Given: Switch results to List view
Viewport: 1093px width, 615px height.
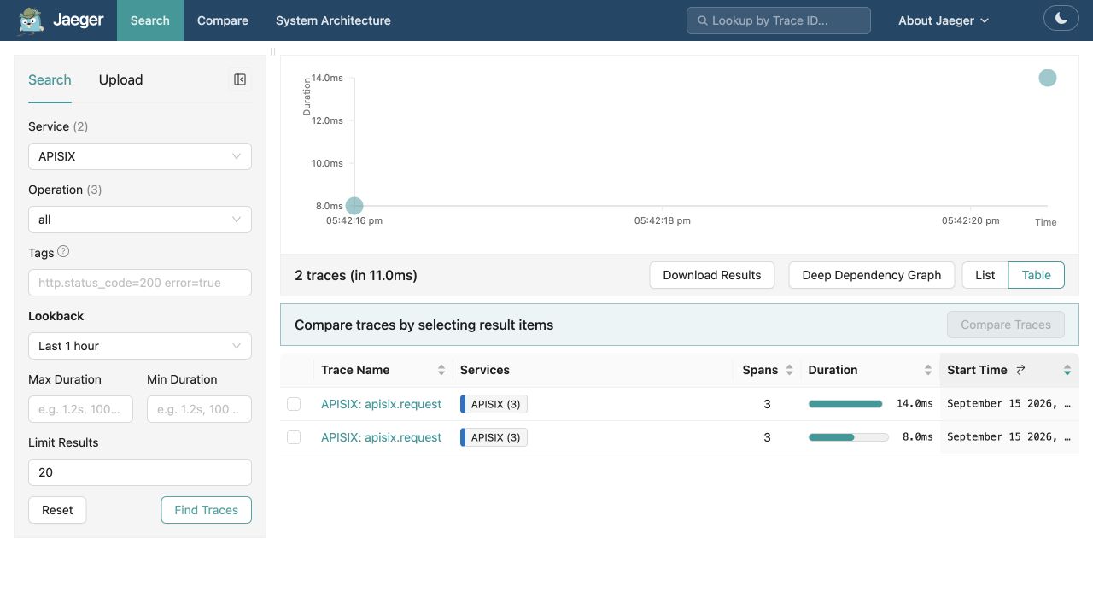Looking at the screenshot, I should pyautogui.click(x=985, y=275).
